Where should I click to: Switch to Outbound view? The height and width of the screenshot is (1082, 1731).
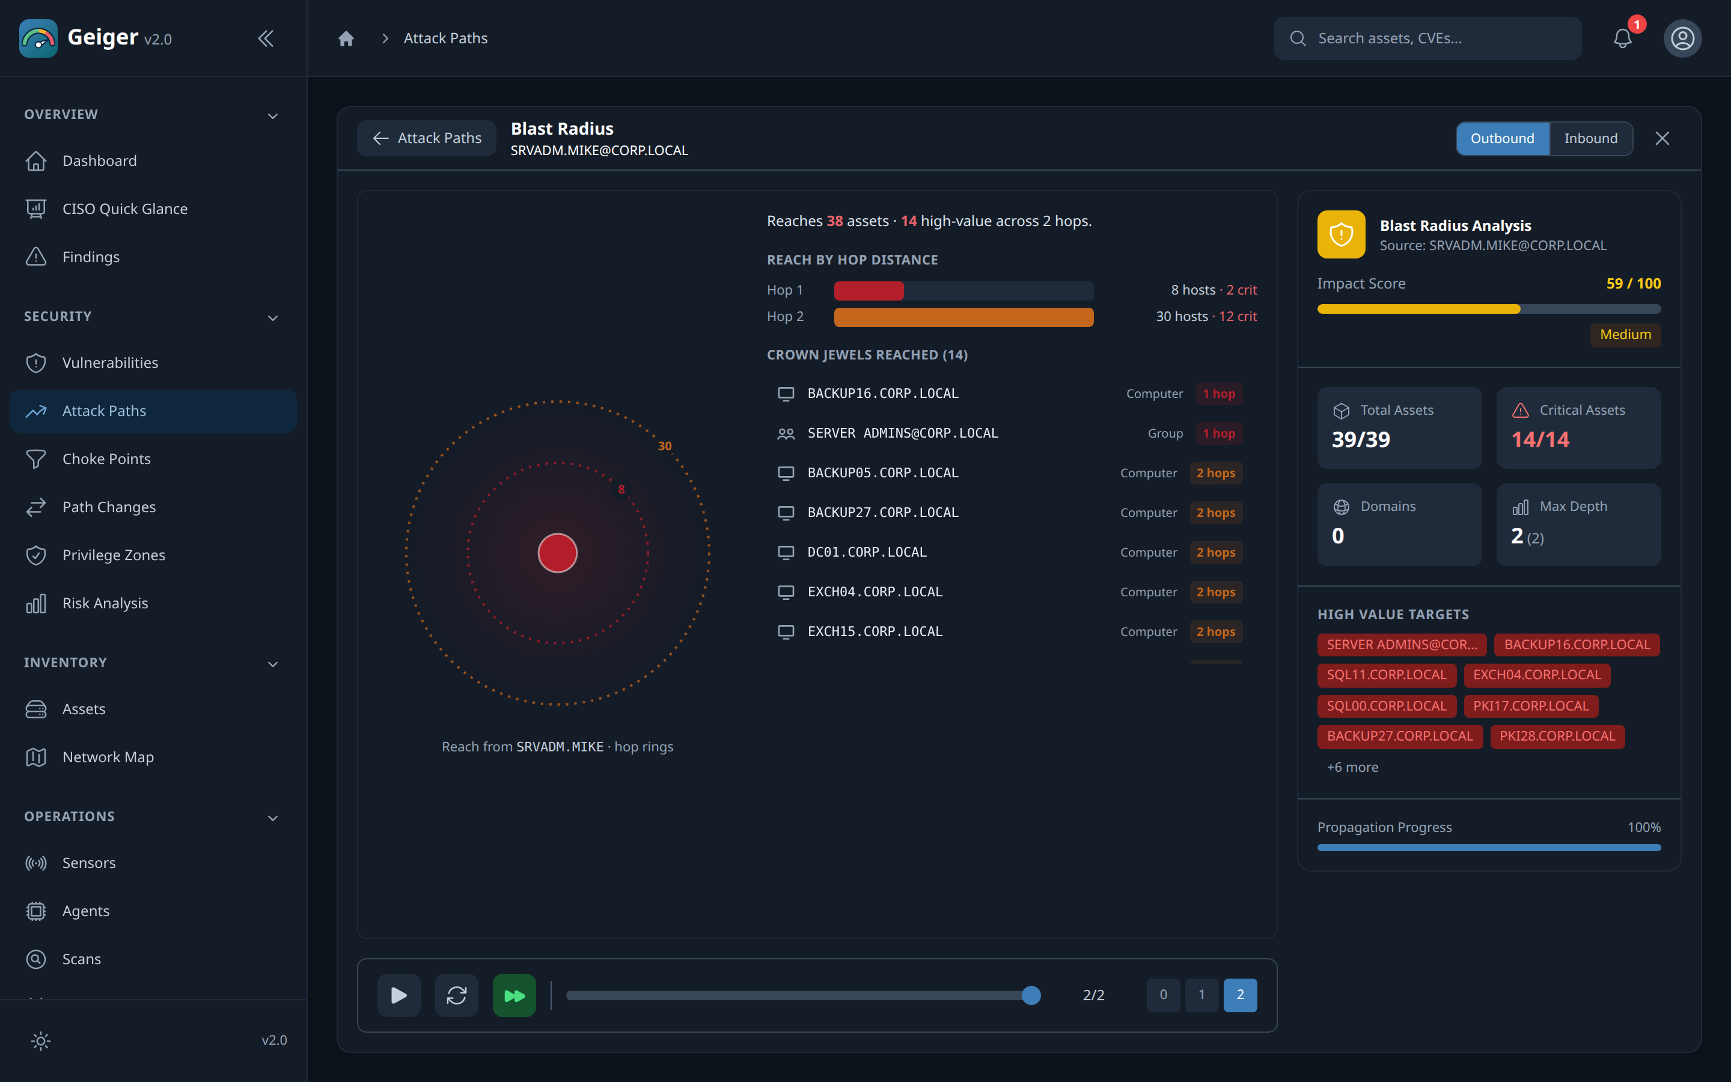pyautogui.click(x=1502, y=138)
